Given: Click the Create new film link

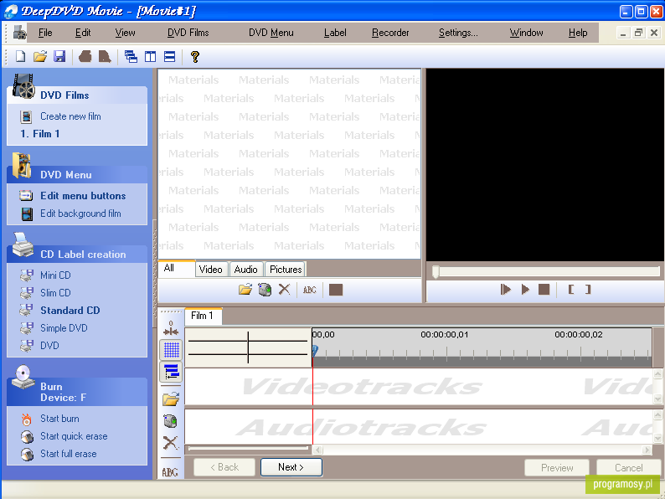Looking at the screenshot, I should pos(70,116).
